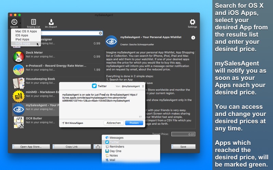Expand the Search dropdown arrow
The height and width of the screenshot is (170, 273).
(20, 23)
